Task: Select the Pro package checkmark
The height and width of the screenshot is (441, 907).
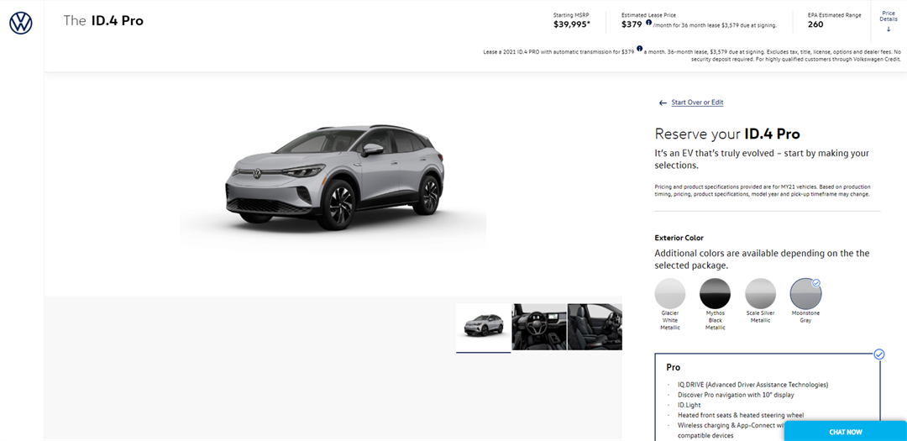Action: point(878,354)
